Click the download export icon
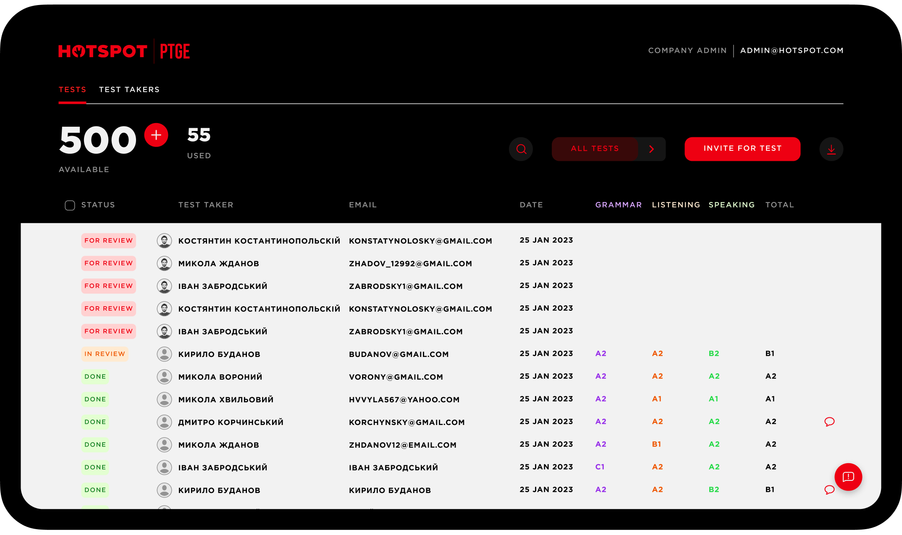 tap(831, 149)
